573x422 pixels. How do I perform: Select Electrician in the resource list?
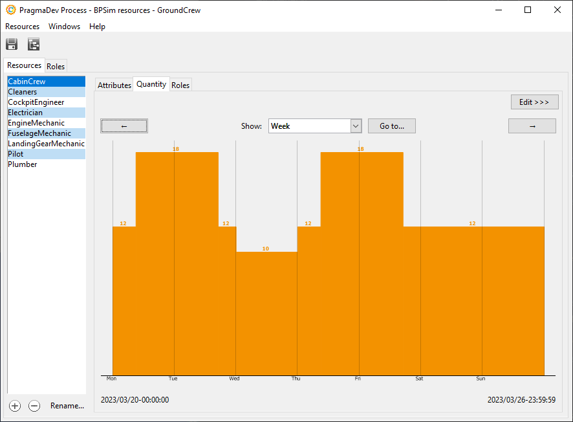[25, 113]
